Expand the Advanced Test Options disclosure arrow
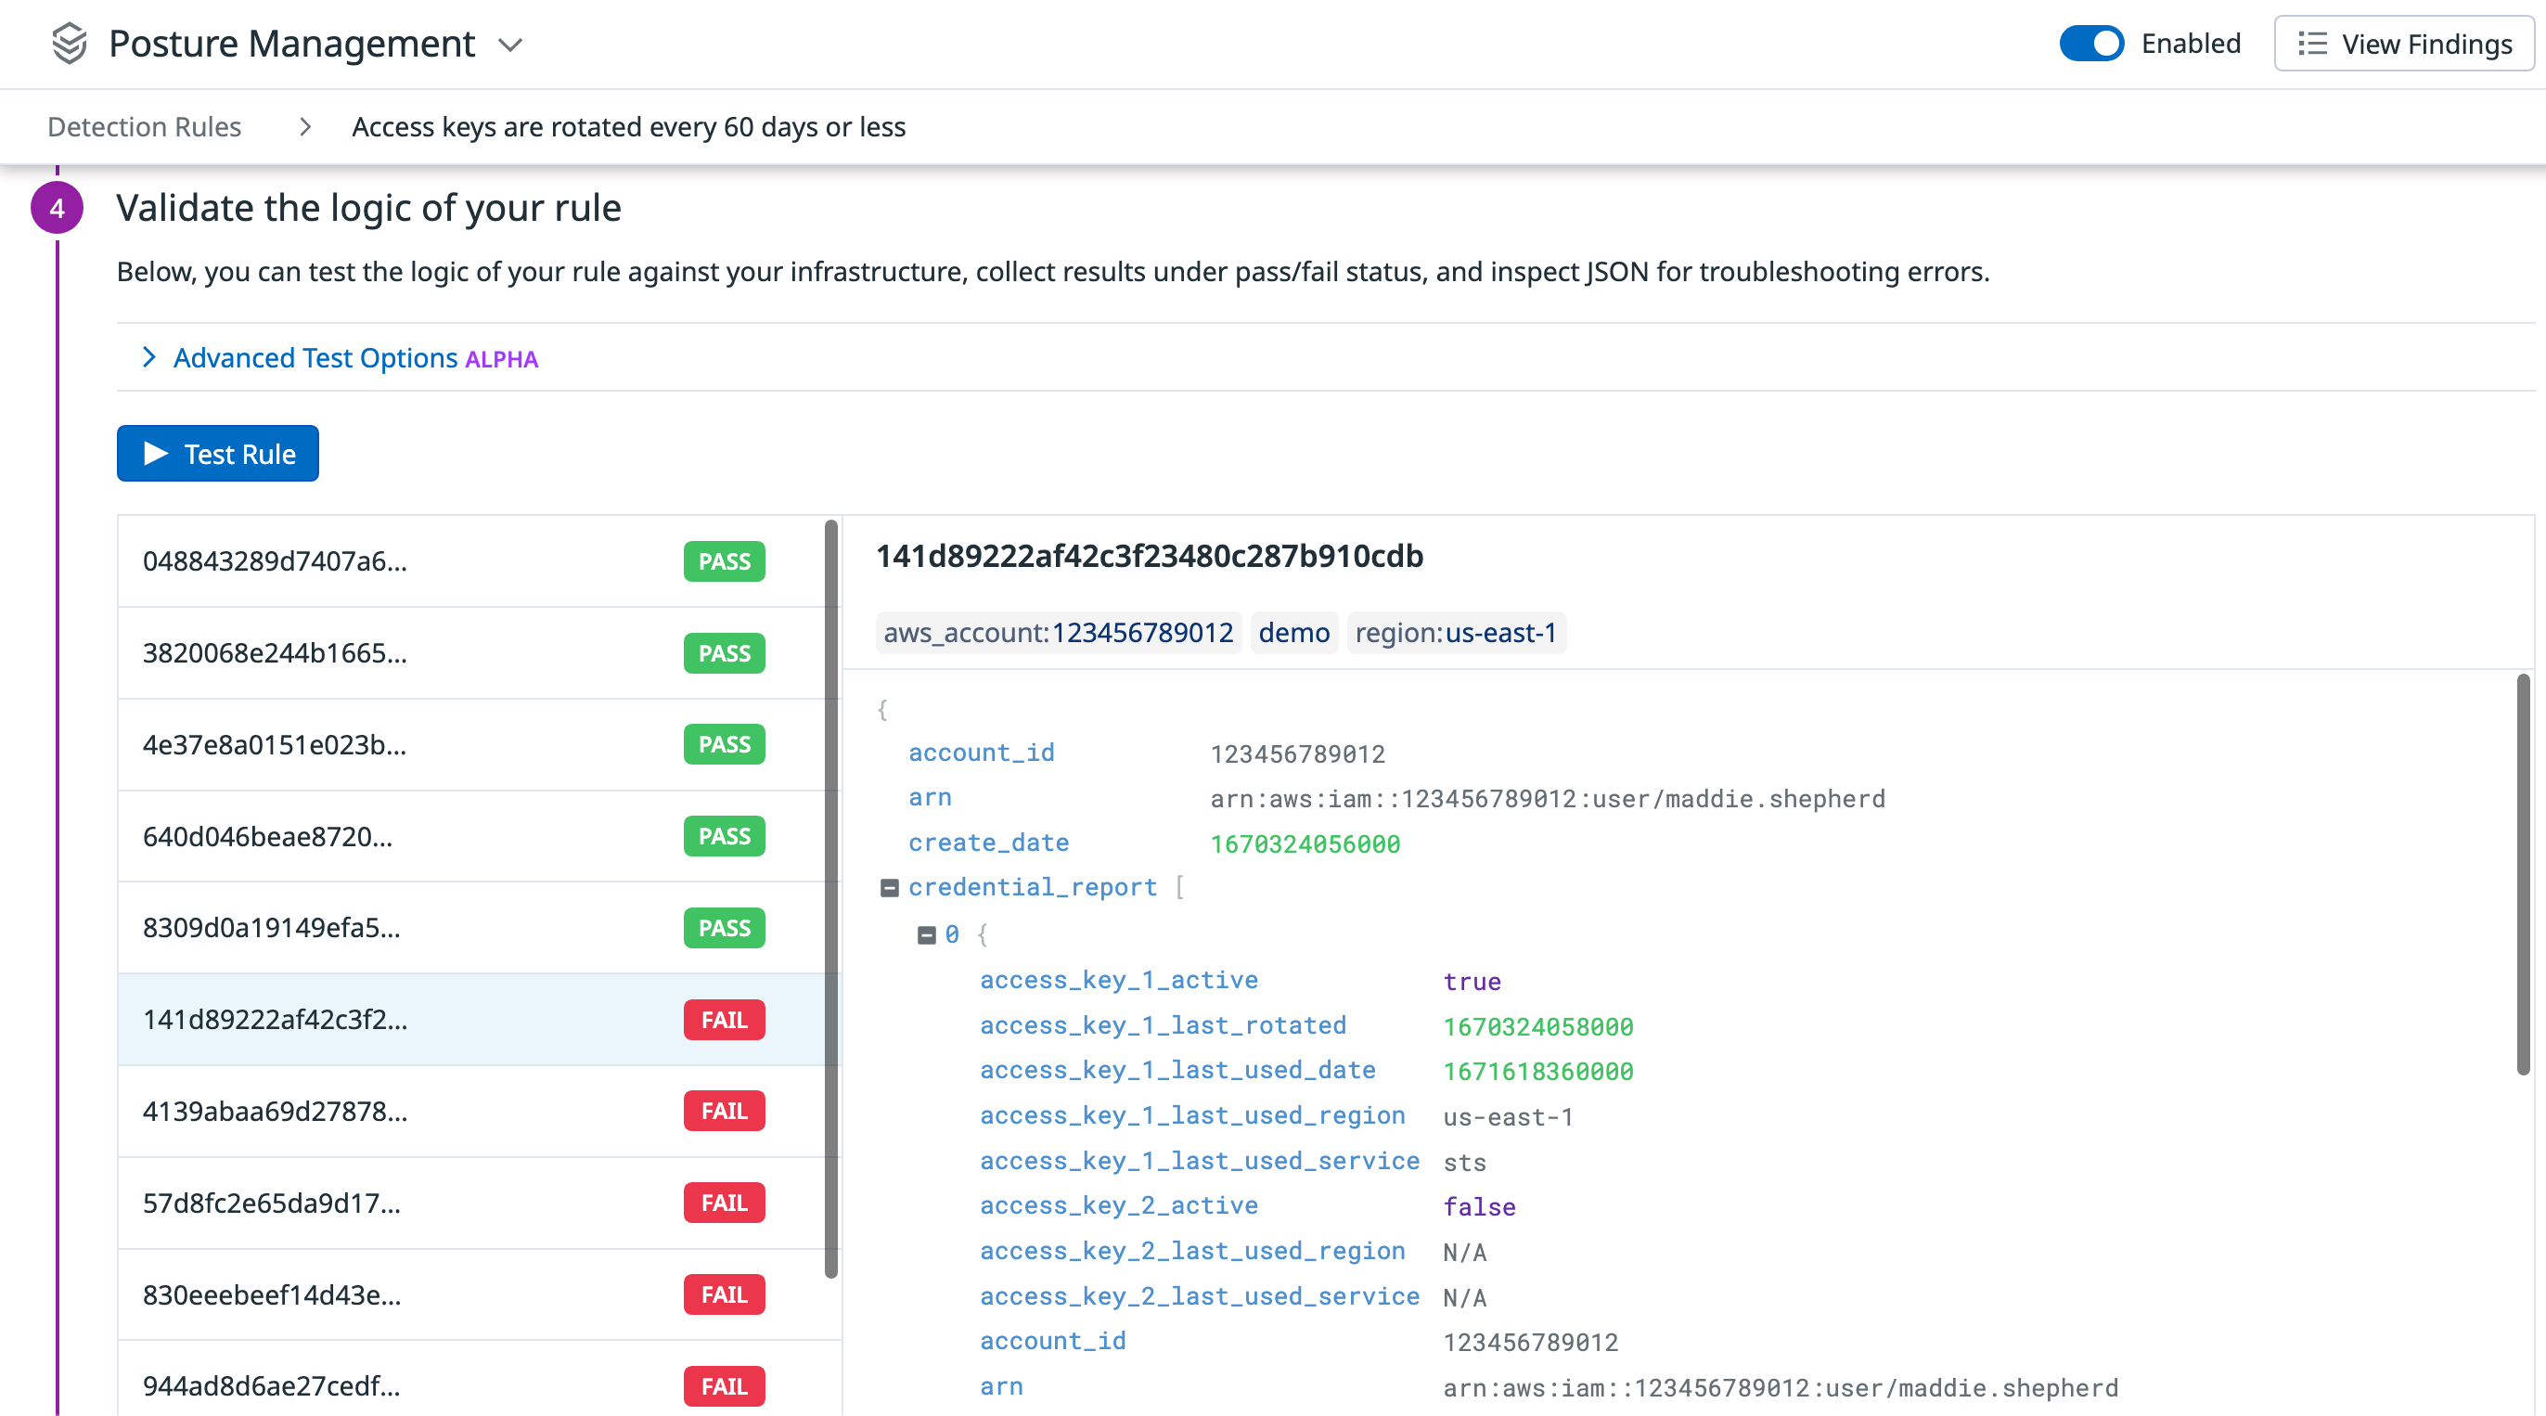This screenshot has height=1416, width=2546. (149, 357)
